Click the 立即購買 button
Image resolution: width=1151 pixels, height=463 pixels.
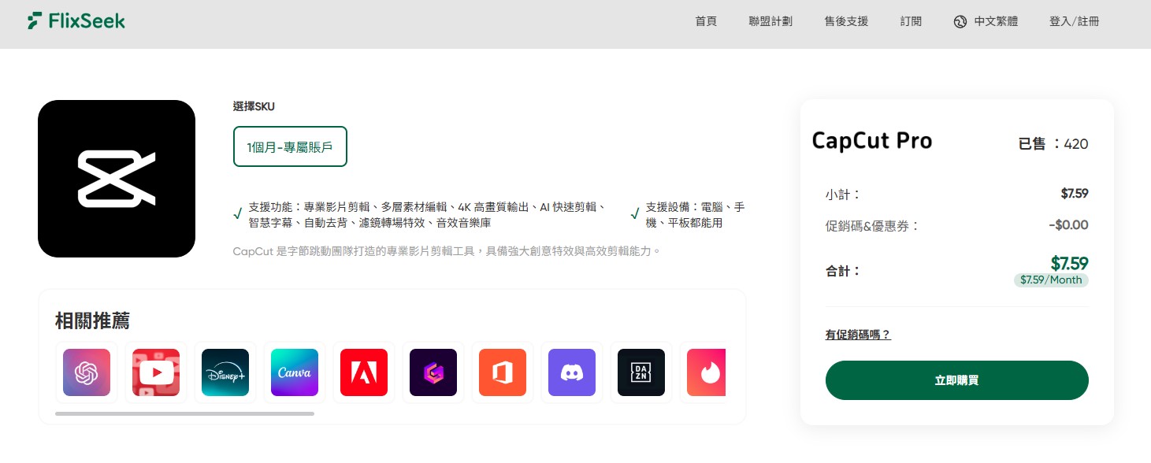tap(957, 380)
